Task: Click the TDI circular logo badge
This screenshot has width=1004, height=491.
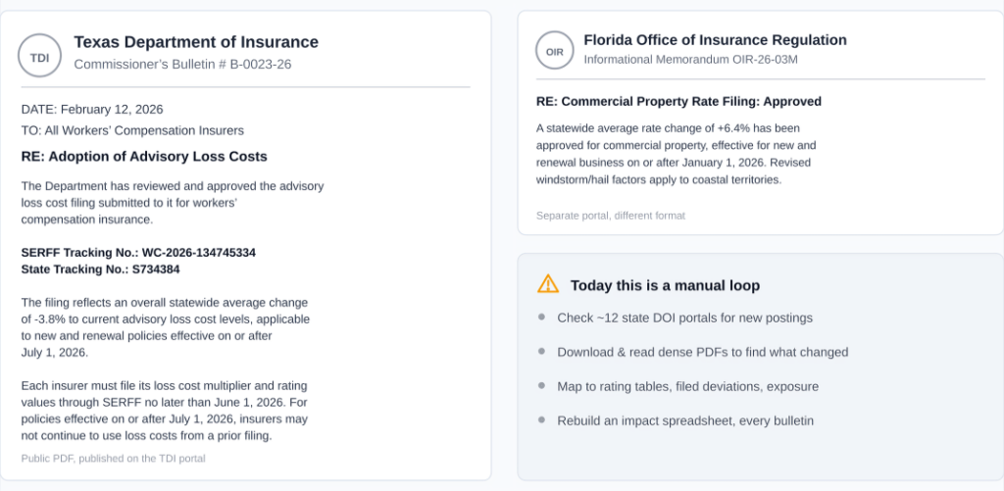Action: tap(39, 56)
